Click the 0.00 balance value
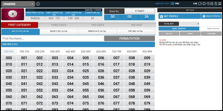The height and width of the screenshot is (111, 223). (x=195, y=4)
